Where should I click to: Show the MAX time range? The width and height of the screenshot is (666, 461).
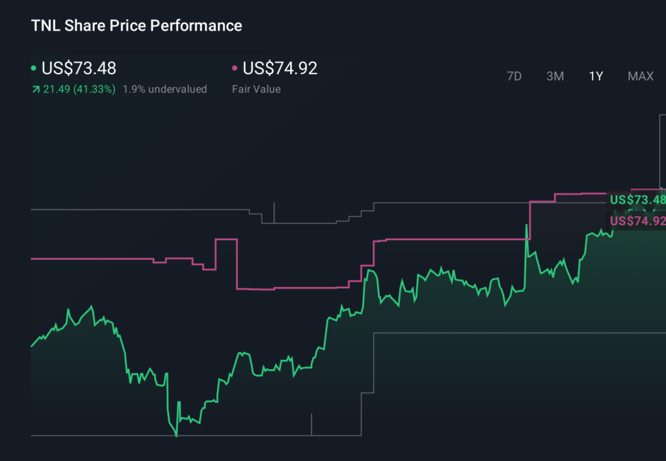tap(640, 76)
